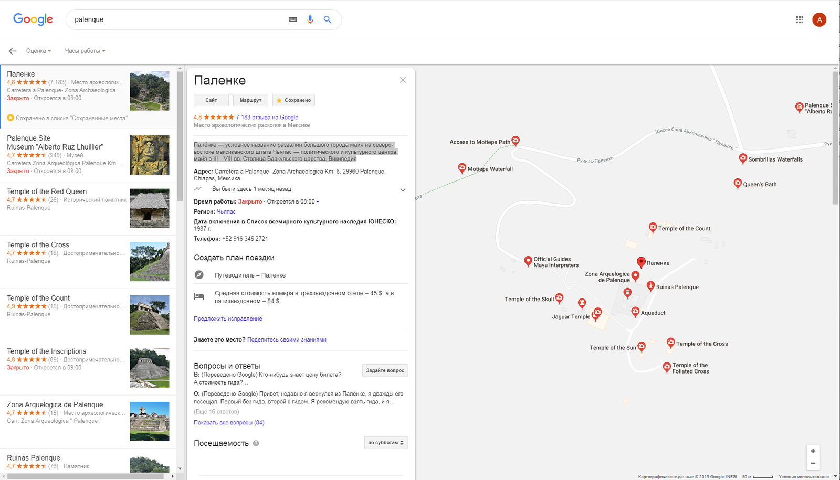The image size is (840, 480).
Task: Click the Сайт button
Action: 211,100
